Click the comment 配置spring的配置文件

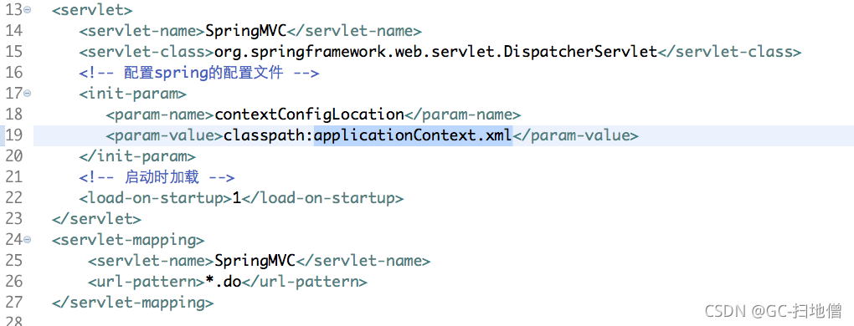pyautogui.click(x=204, y=73)
